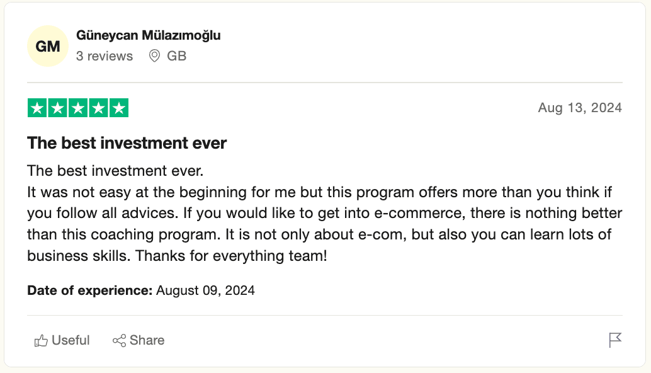Viewport: 651px width, 373px height.
Task: Click the GB country label
Action: click(x=176, y=56)
